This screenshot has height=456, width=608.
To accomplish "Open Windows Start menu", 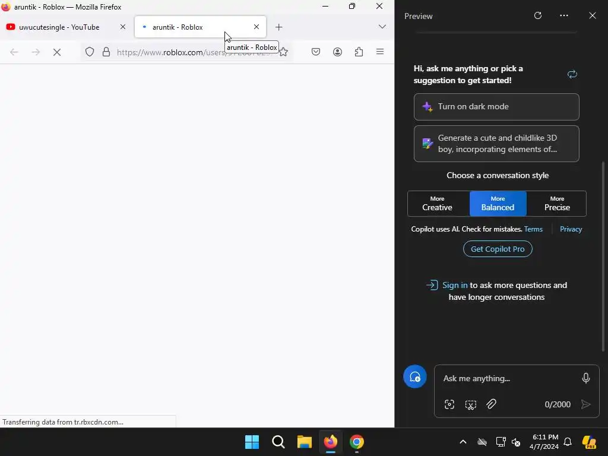I will point(252,442).
